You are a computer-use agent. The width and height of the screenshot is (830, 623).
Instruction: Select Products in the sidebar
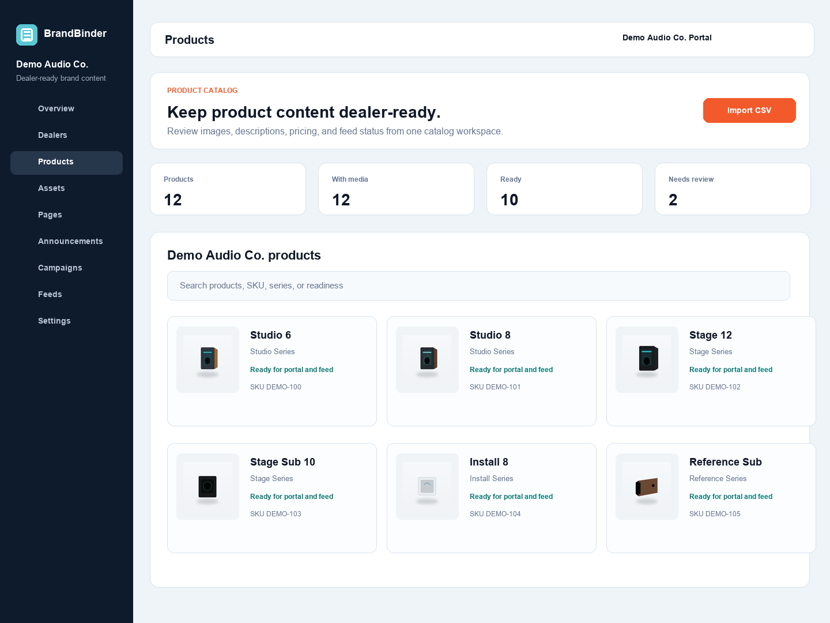66,163
